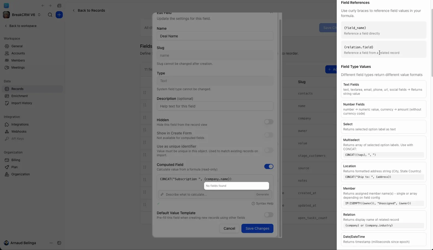
Task: Click the Generate button
Action: (263, 195)
